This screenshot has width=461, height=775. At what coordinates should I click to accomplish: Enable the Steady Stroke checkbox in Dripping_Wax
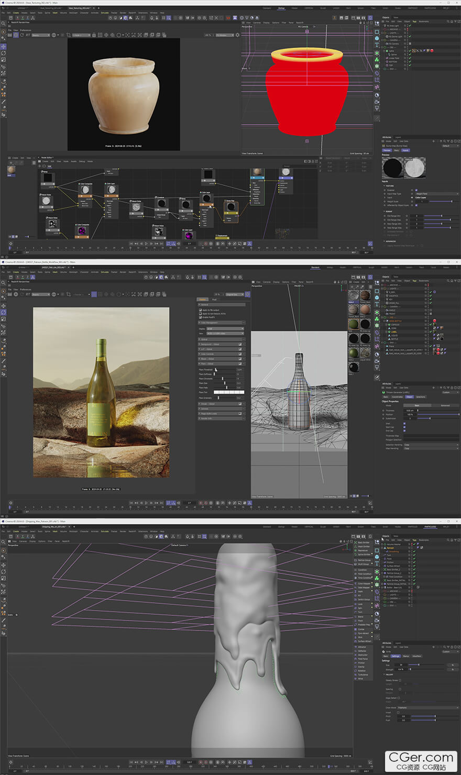coord(400,680)
